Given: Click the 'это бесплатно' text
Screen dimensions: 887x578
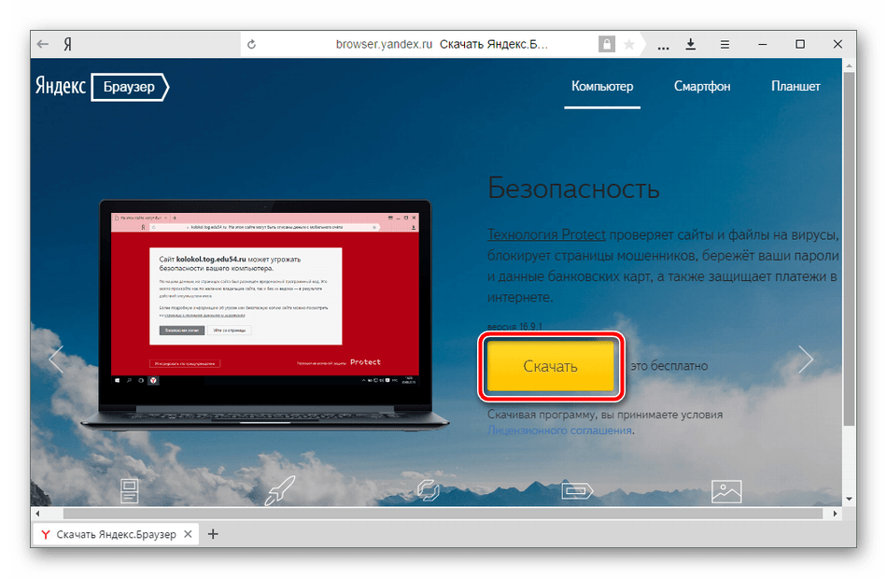Looking at the screenshot, I should tap(669, 366).
